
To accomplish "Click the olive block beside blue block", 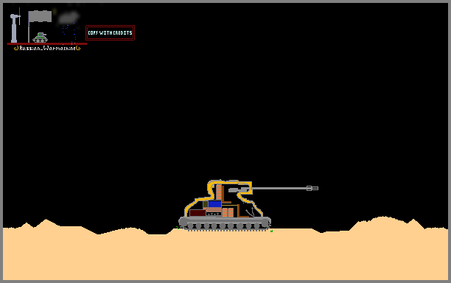I will 206,204.
